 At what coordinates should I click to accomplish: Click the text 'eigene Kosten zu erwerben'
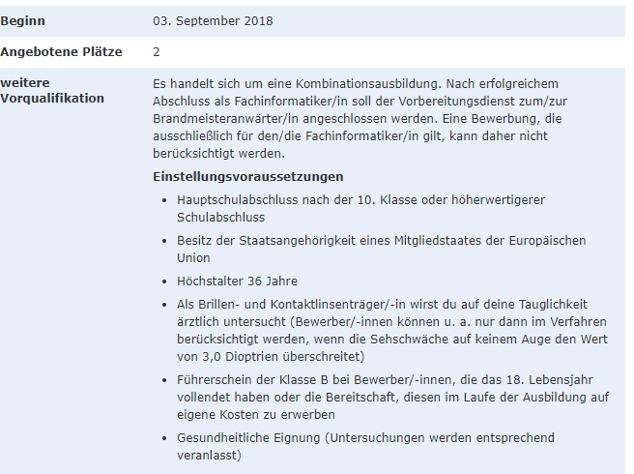tap(256, 414)
